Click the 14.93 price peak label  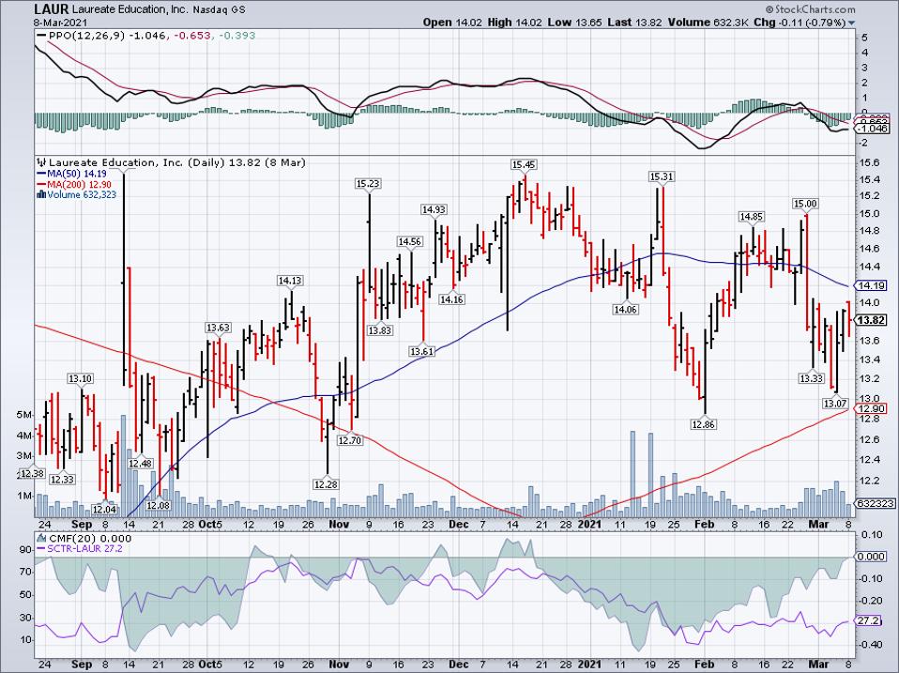pyautogui.click(x=434, y=210)
